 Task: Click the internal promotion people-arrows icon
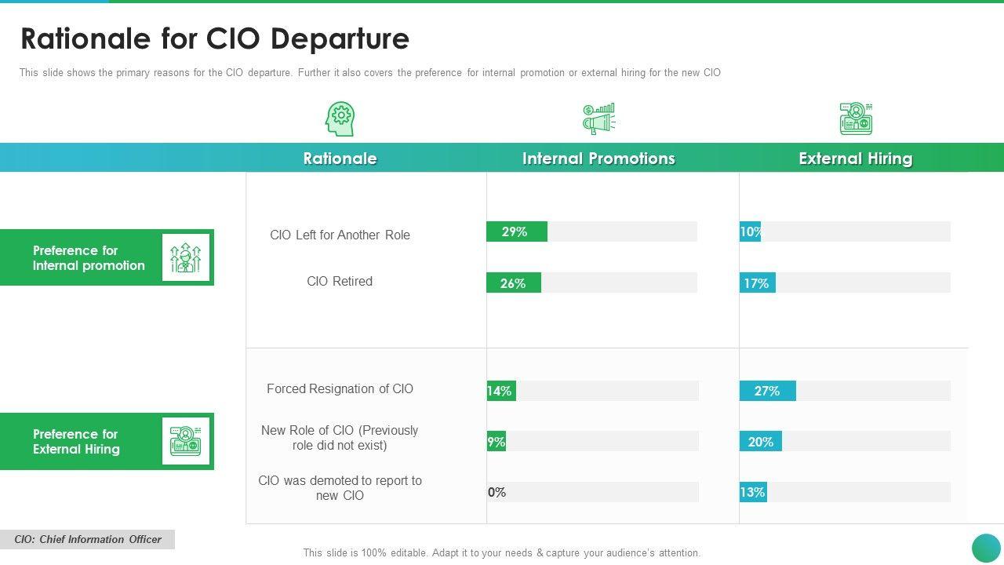pyautogui.click(x=186, y=257)
